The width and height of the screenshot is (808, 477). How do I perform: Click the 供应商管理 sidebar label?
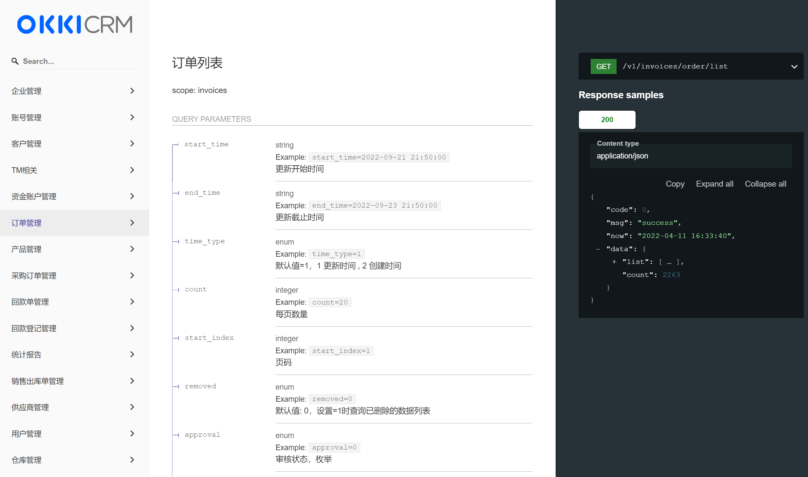tap(30, 408)
